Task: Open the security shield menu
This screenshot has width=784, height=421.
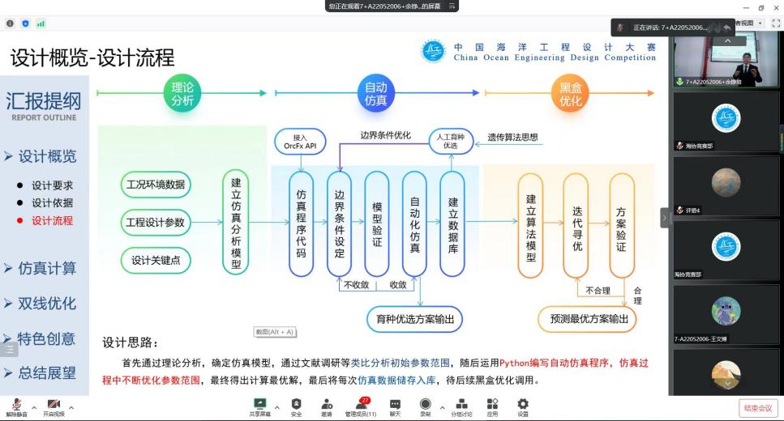Action: click(296, 405)
